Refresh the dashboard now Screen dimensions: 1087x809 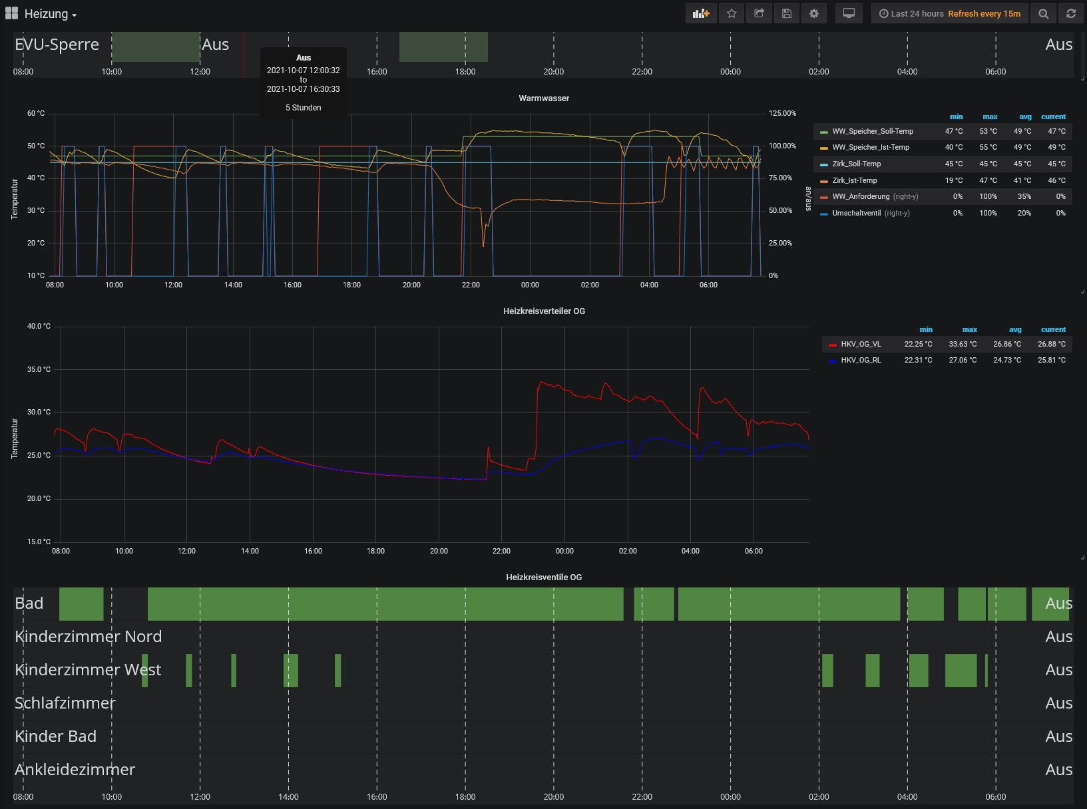1070,13
